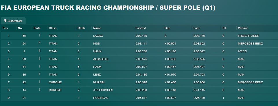Sort by Gap column header
This screenshot has width=278, height=106.
click(x=167, y=28)
